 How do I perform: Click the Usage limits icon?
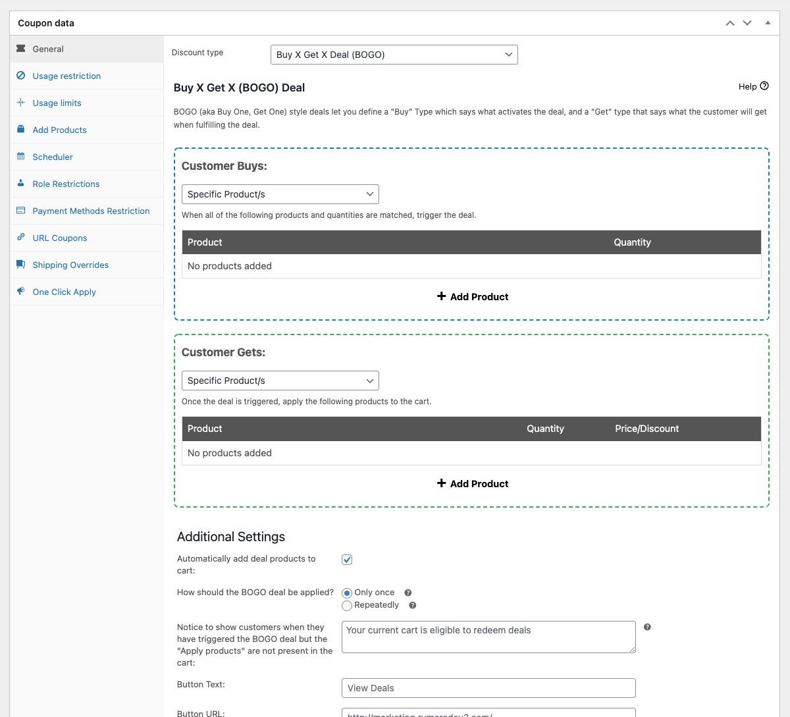21,103
